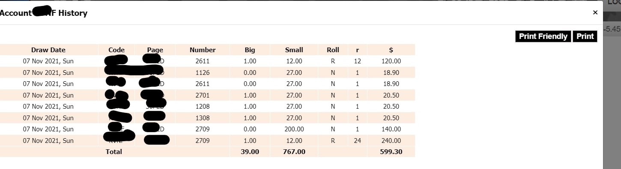Click the Account History title

coord(43,13)
